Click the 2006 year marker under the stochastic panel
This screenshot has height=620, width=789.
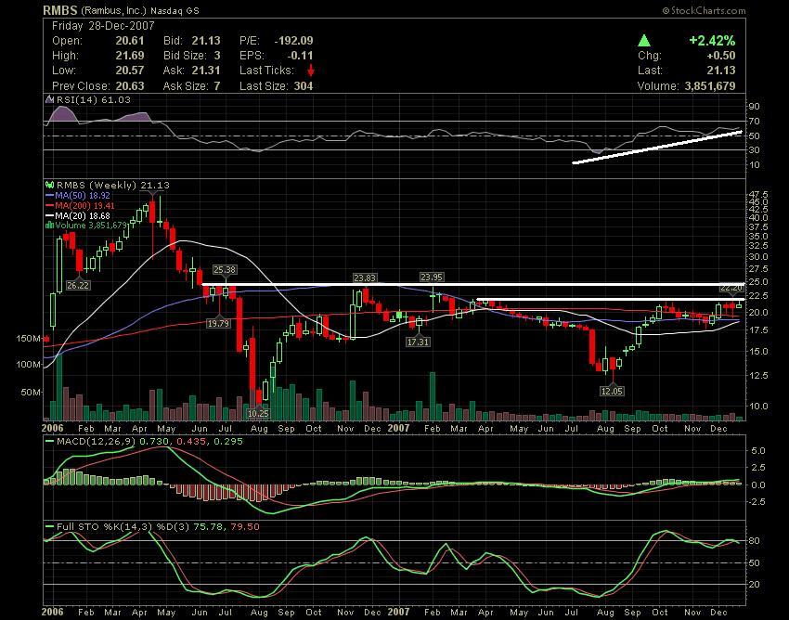pyautogui.click(x=52, y=612)
